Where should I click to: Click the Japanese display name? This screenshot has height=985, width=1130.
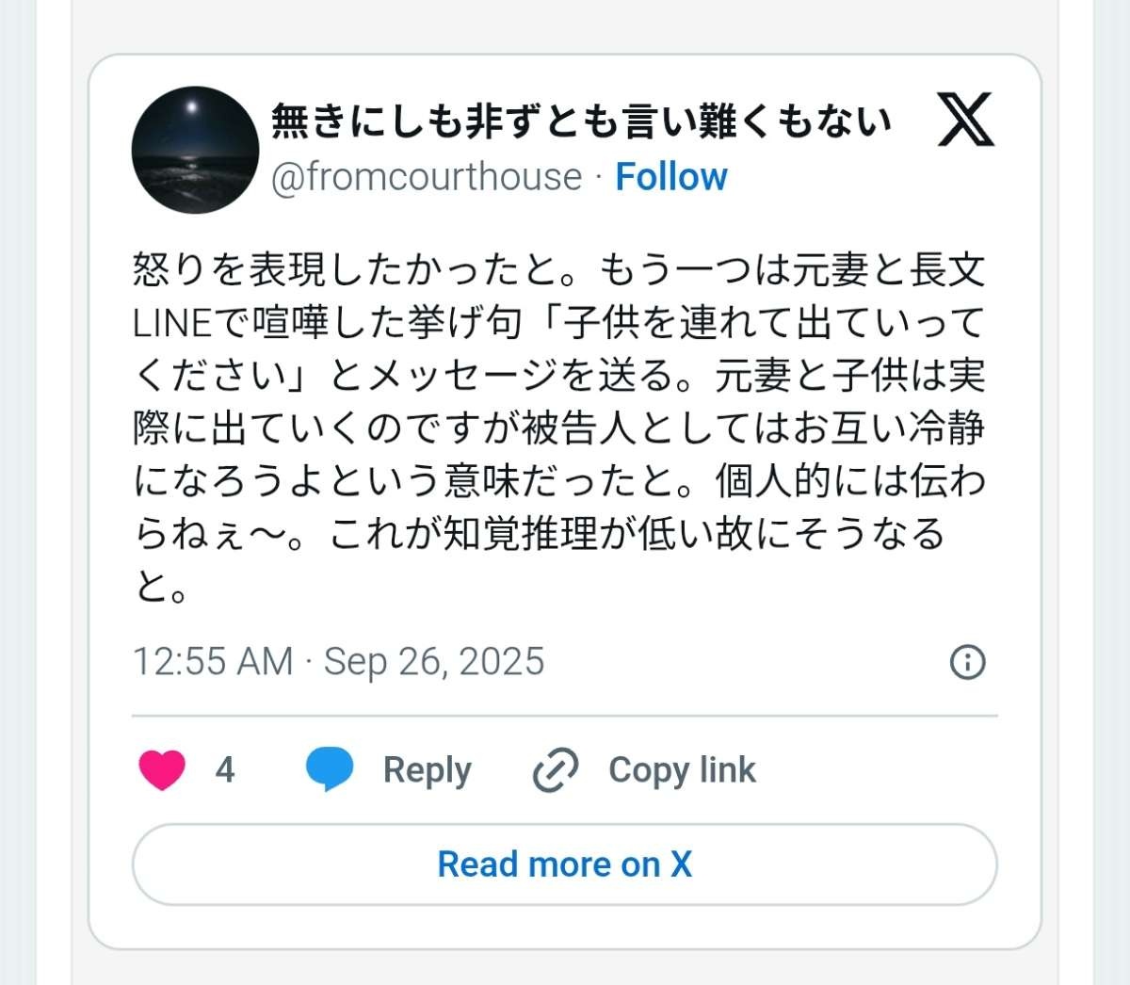(x=580, y=121)
